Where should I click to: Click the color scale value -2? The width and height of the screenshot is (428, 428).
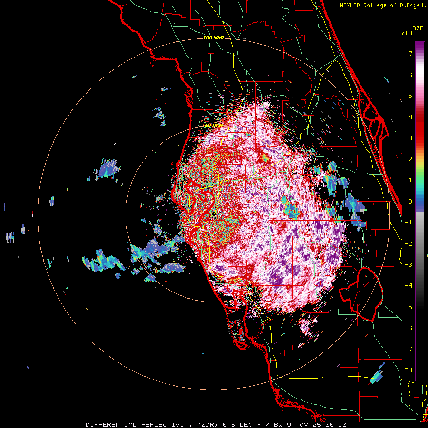pyautogui.click(x=409, y=244)
